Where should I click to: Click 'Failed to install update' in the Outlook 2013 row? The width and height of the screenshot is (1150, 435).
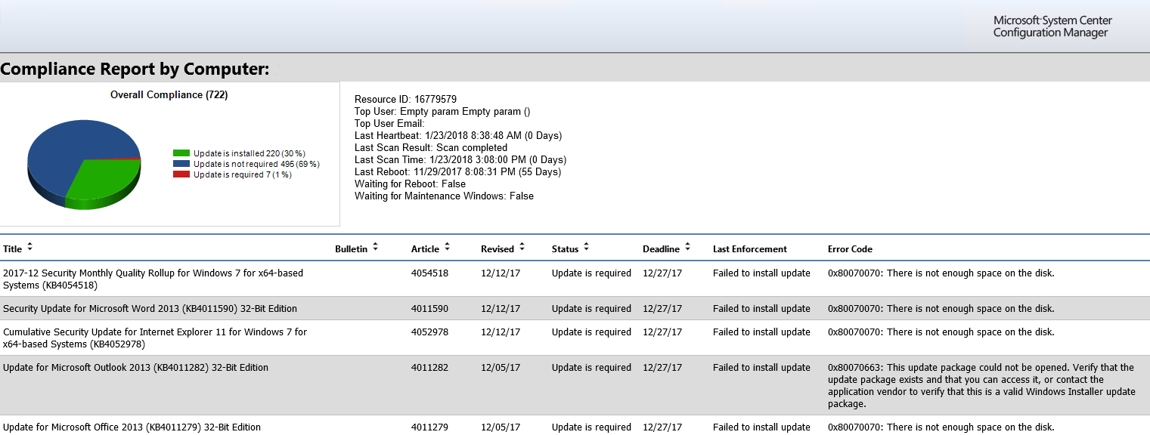(x=761, y=368)
